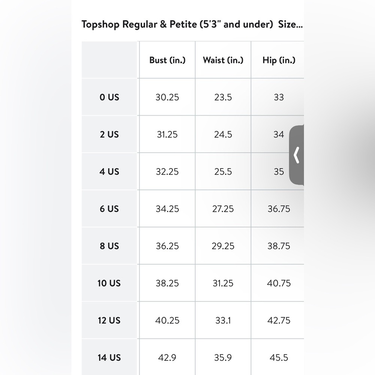Click waist value 29.25 for 8 US

(x=223, y=246)
